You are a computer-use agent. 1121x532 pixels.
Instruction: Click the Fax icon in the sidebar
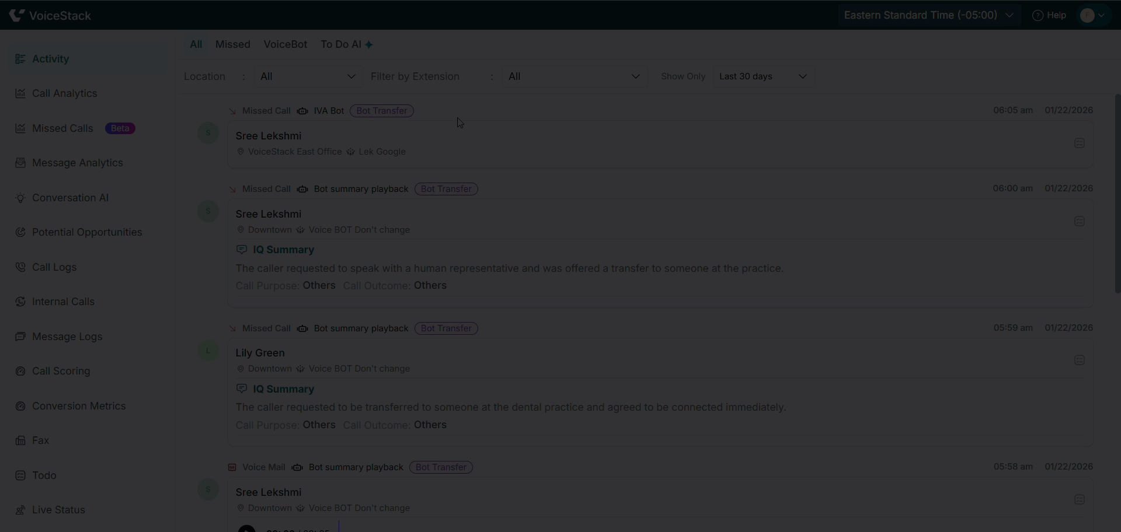20,440
